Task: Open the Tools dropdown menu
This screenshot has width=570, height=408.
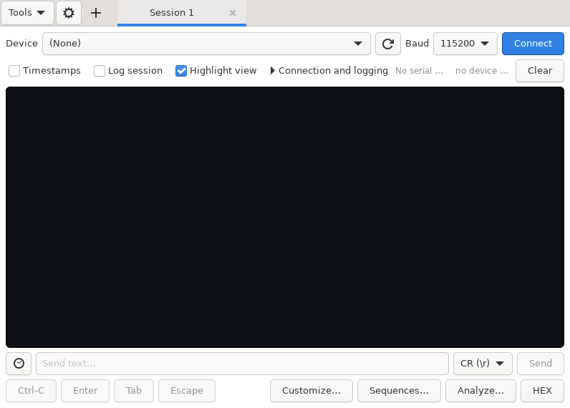Action: 27,13
